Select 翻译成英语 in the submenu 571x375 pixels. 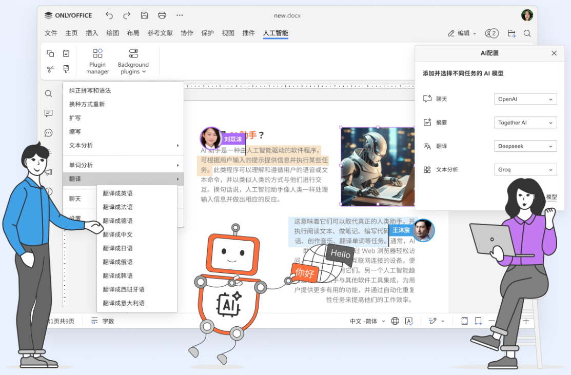click(x=137, y=193)
